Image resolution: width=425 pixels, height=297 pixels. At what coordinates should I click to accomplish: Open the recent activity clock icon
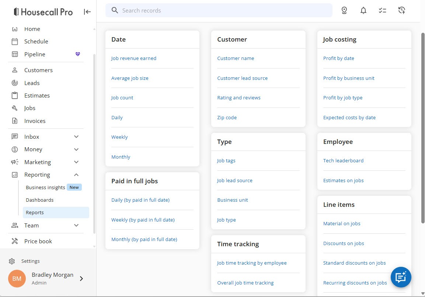point(402,10)
